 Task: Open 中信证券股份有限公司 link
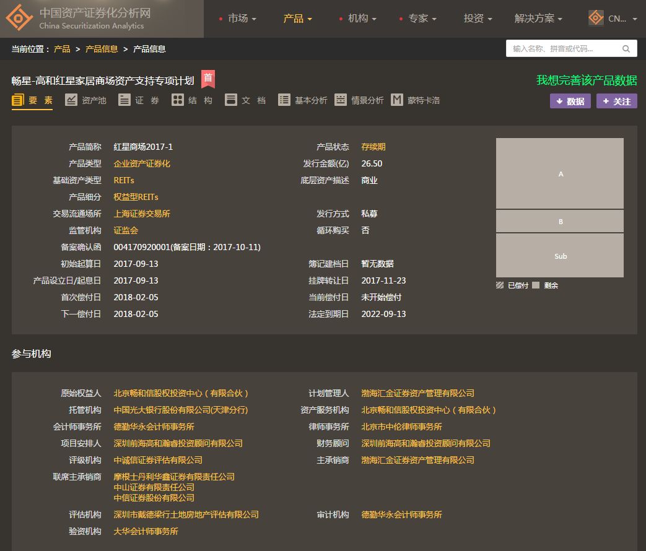[x=154, y=498]
